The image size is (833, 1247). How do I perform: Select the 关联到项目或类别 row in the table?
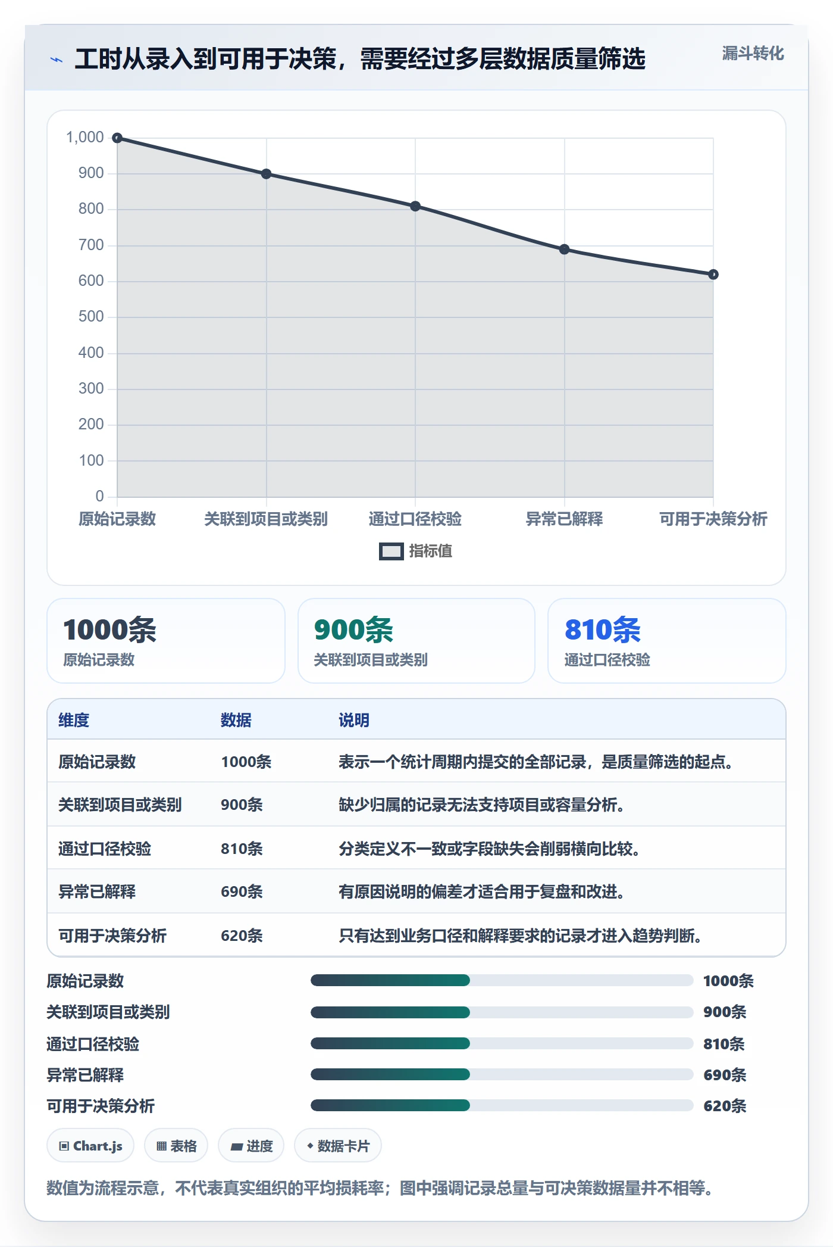[416, 805]
